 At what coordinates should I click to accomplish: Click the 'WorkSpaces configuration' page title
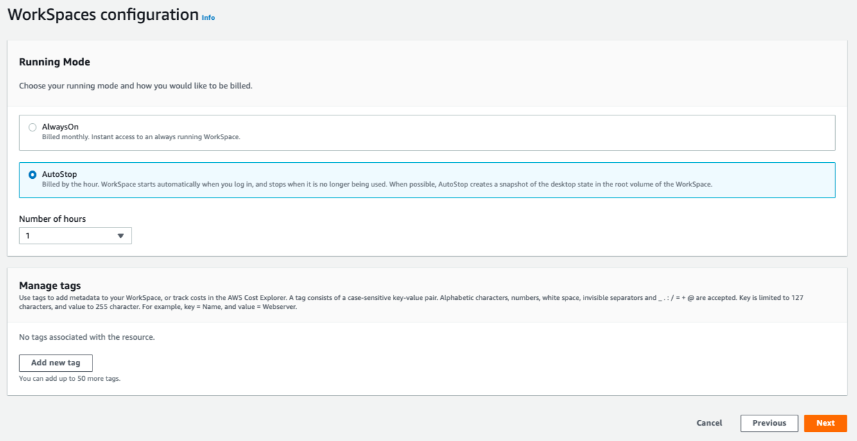103,14
